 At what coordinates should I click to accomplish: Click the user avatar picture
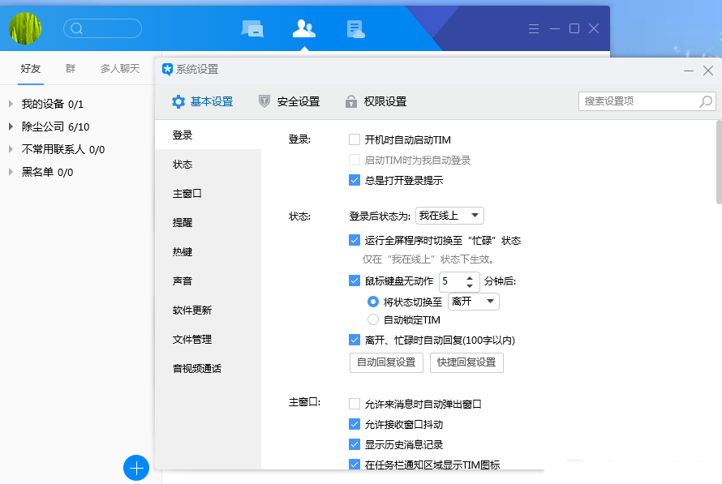point(25,28)
